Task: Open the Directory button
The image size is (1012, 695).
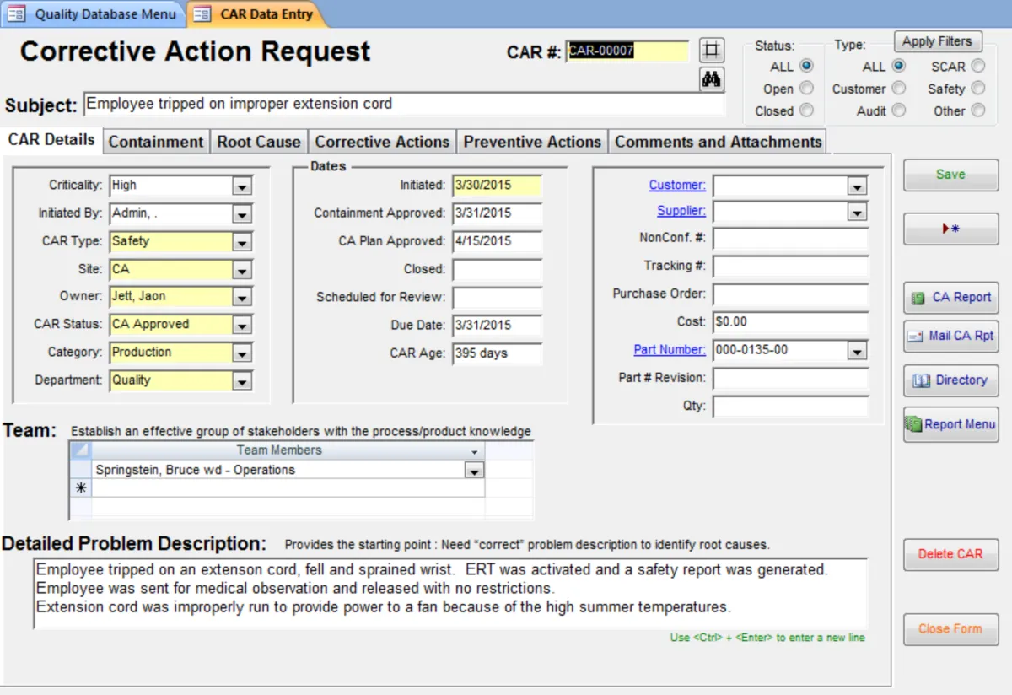Action: pyautogui.click(x=950, y=380)
